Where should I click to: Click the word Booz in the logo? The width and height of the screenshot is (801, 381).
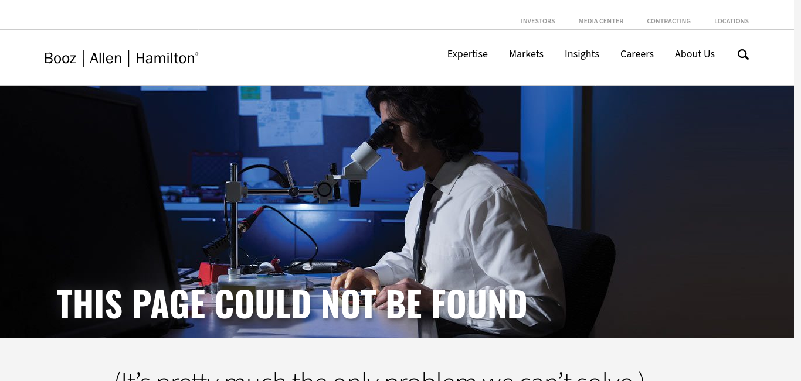tap(60, 58)
